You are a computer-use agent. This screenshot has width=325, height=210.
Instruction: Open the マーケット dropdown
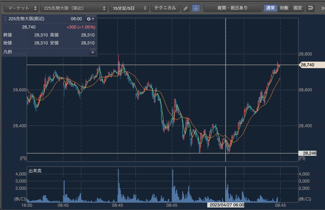pyautogui.click(x=22, y=8)
